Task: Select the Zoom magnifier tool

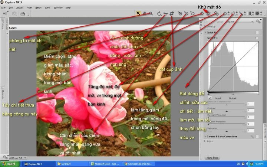Action: pos(151,13)
